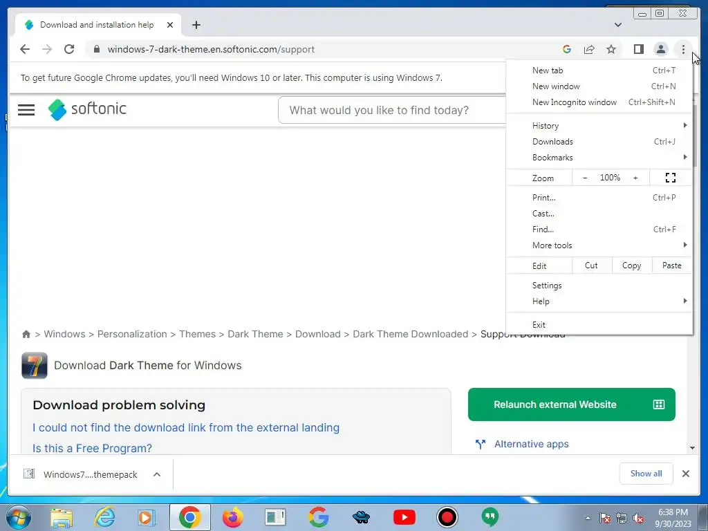Open the tab search chevron
The image size is (708, 531).
click(618, 25)
